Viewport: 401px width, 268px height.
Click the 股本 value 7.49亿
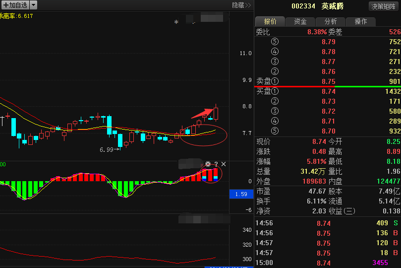tap(390, 192)
